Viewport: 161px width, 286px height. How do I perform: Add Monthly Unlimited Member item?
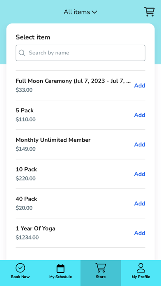(x=140, y=145)
